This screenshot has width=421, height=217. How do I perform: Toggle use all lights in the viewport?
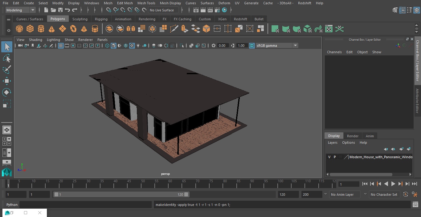138,46
